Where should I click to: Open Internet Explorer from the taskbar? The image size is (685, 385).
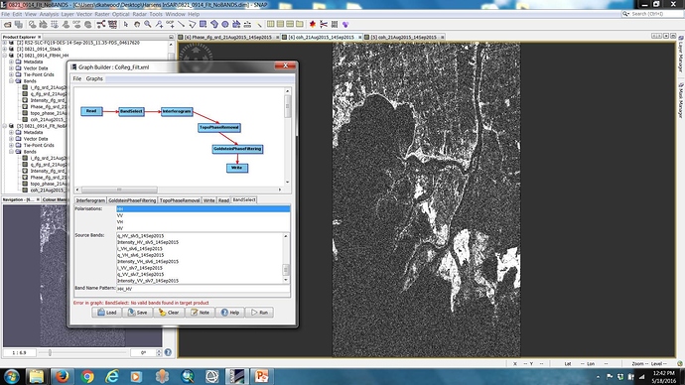[112, 376]
